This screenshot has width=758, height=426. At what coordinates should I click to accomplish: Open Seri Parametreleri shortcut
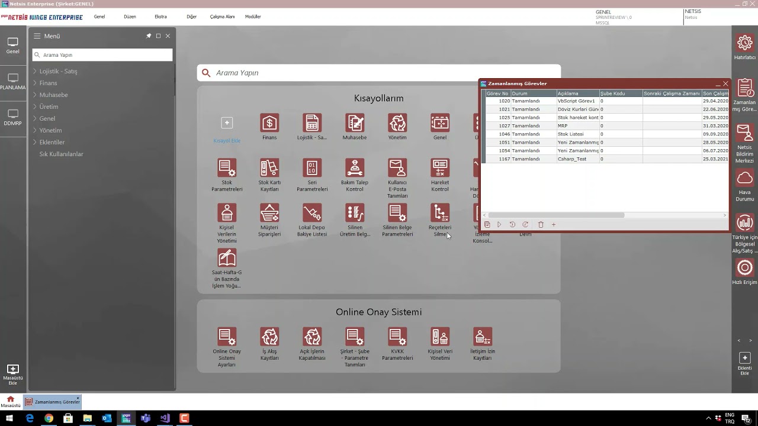(312, 168)
